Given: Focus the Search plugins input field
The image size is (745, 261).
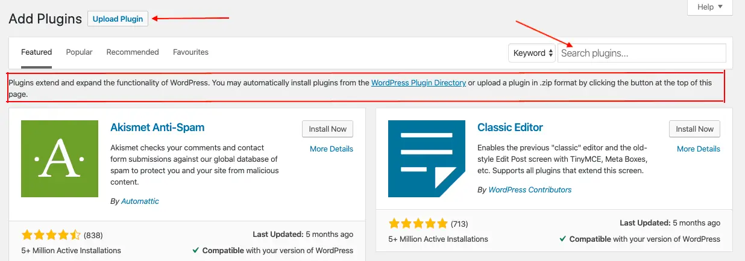Looking at the screenshot, I should [642, 53].
